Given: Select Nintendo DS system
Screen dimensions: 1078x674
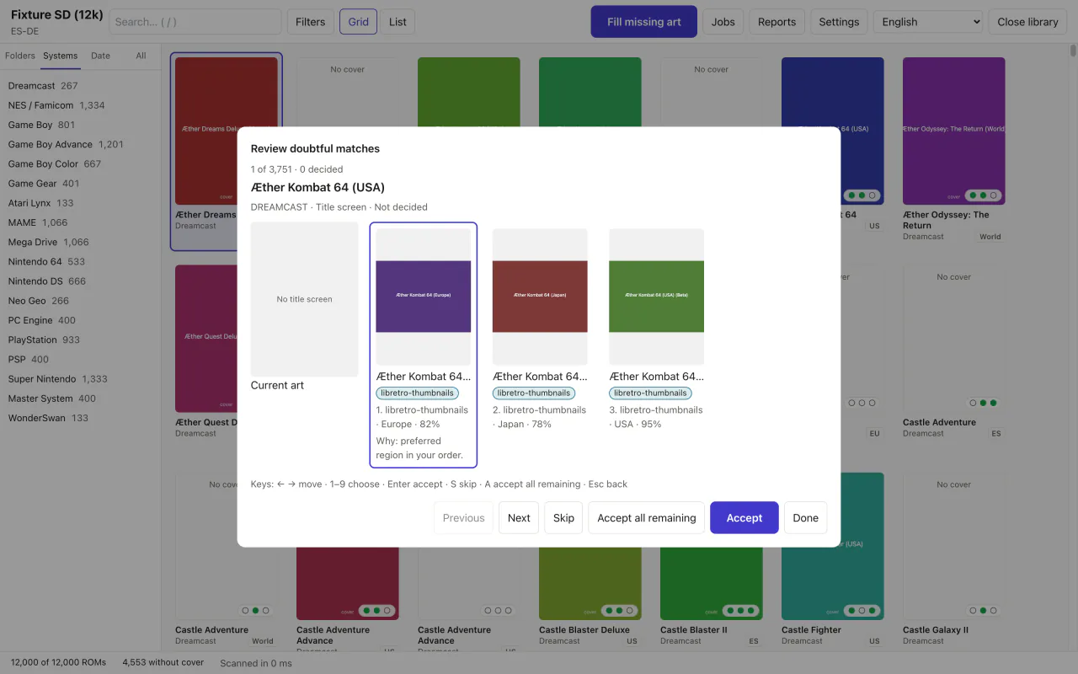Looking at the screenshot, I should click(80, 281).
